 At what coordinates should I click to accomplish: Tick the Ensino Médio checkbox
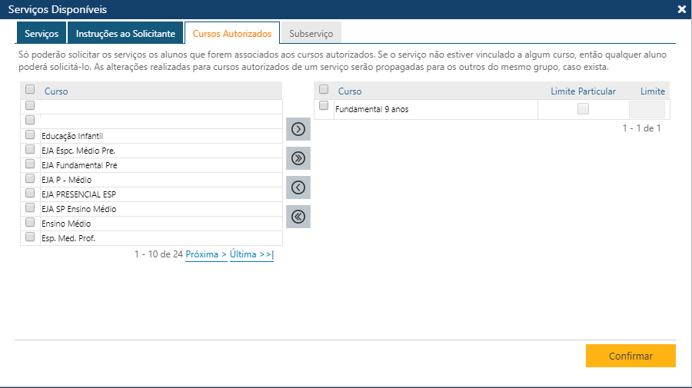[x=30, y=223]
